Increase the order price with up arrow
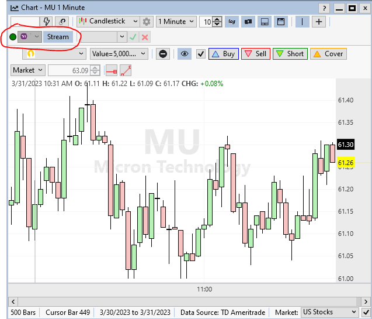This screenshot has width=372, height=319. point(95,68)
